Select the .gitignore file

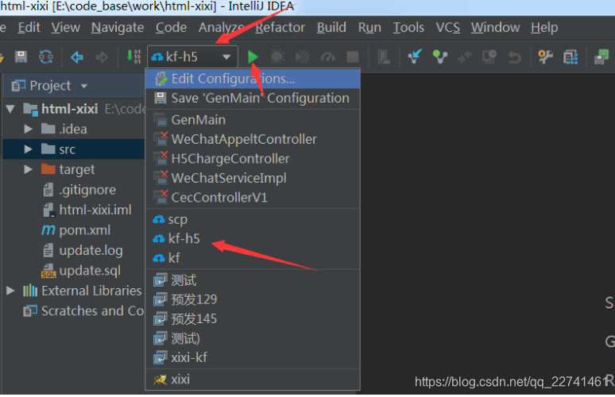pyautogui.click(x=80, y=190)
